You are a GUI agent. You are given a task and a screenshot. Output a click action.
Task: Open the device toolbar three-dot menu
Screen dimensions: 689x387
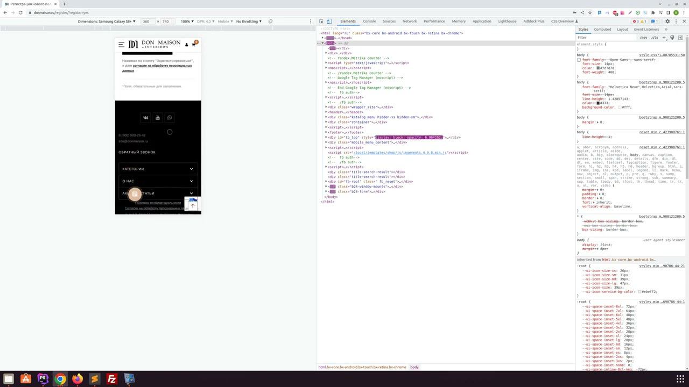[x=310, y=21]
